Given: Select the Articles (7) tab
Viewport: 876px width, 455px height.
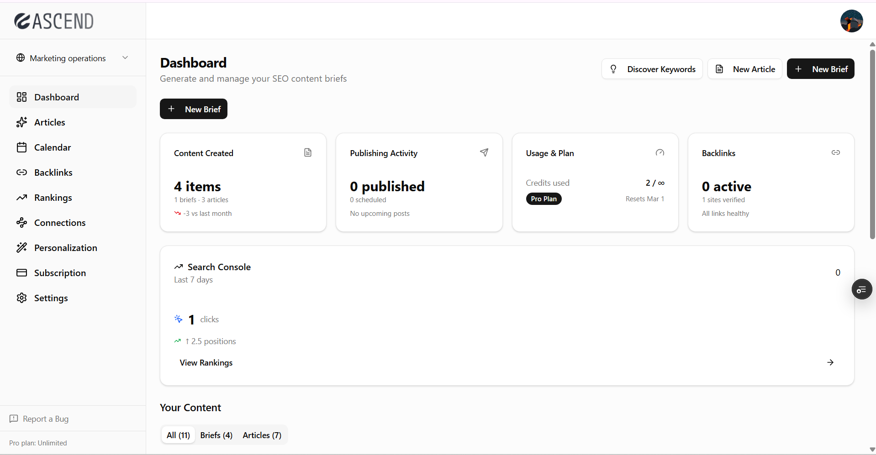Looking at the screenshot, I should click(x=261, y=435).
